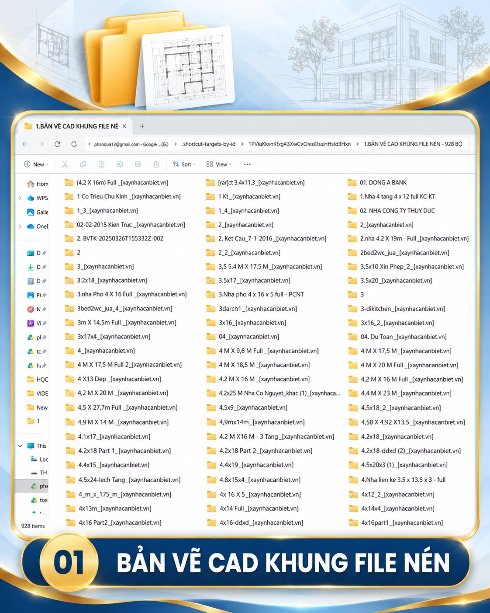
Task: Click the Share icon in toolbar
Action: pyautogui.click(x=138, y=164)
